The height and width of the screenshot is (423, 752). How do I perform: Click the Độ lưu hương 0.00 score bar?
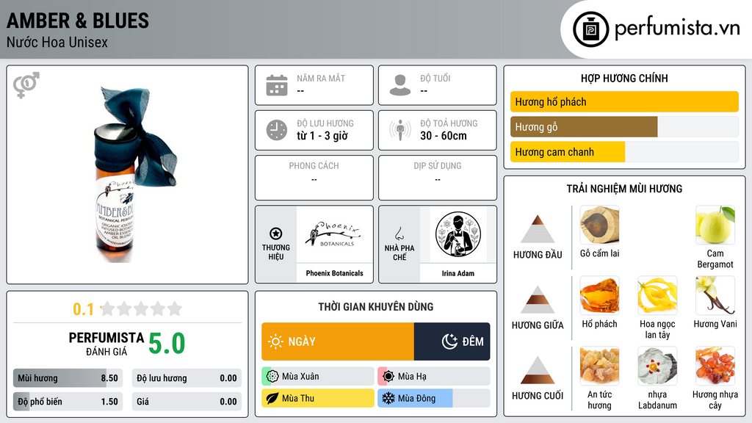click(x=187, y=378)
